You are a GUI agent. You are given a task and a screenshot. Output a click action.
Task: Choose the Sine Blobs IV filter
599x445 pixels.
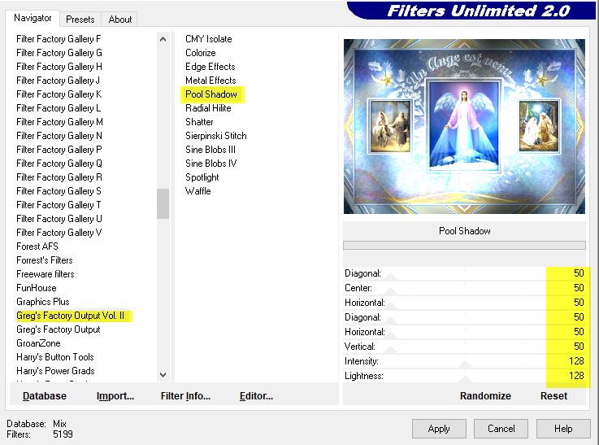pyautogui.click(x=211, y=164)
